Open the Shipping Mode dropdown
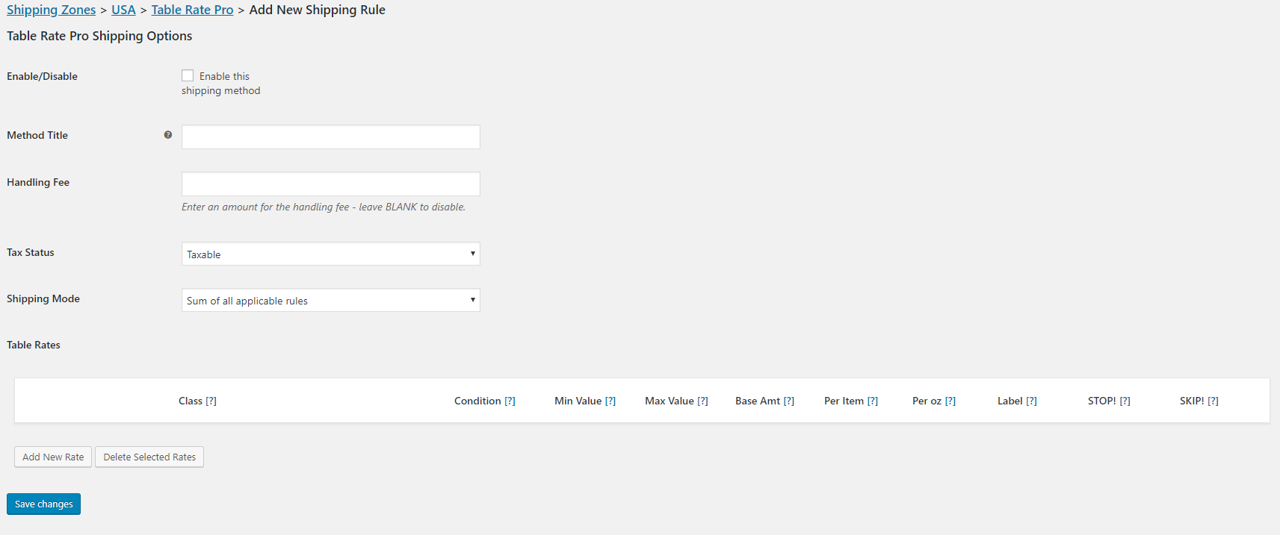Screen dimensions: 1280x535 pyautogui.click(x=331, y=300)
